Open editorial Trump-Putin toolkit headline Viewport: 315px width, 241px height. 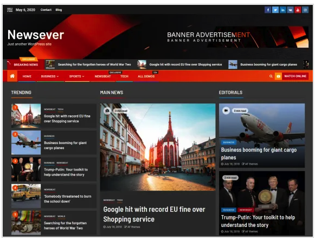[258, 221]
